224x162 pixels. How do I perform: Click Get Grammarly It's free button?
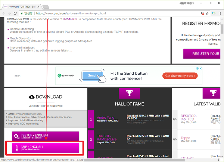180,76
